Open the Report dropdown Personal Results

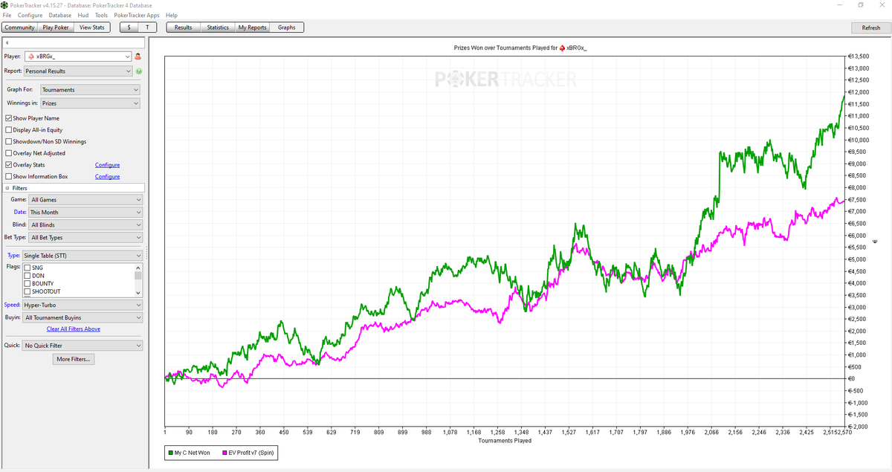pyautogui.click(x=78, y=71)
